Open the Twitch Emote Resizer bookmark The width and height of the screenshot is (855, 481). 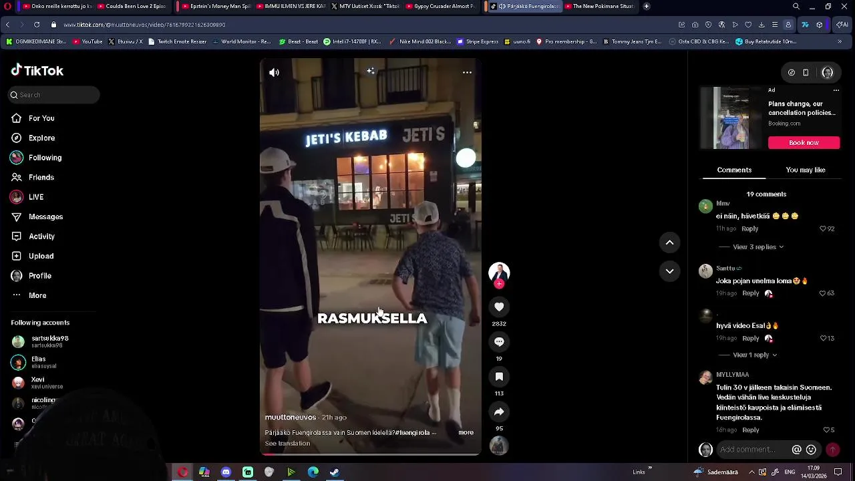click(178, 41)
